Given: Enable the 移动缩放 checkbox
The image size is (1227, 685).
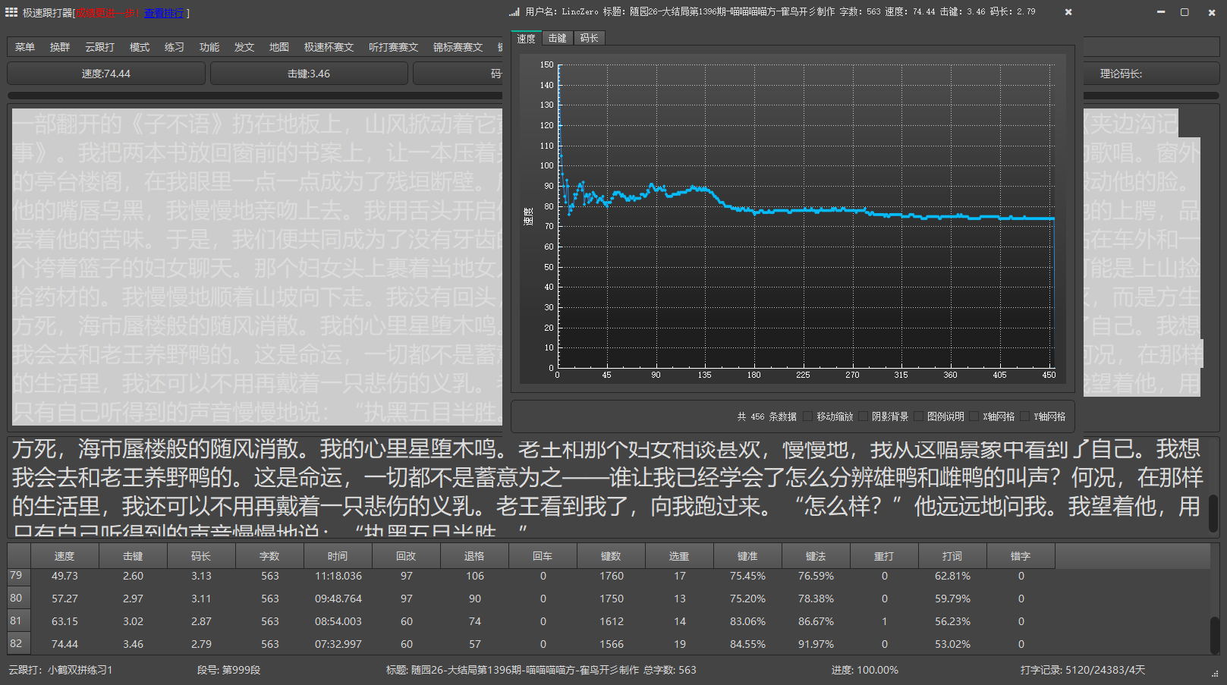Looking at the screenshot, I should coord(808,416).
